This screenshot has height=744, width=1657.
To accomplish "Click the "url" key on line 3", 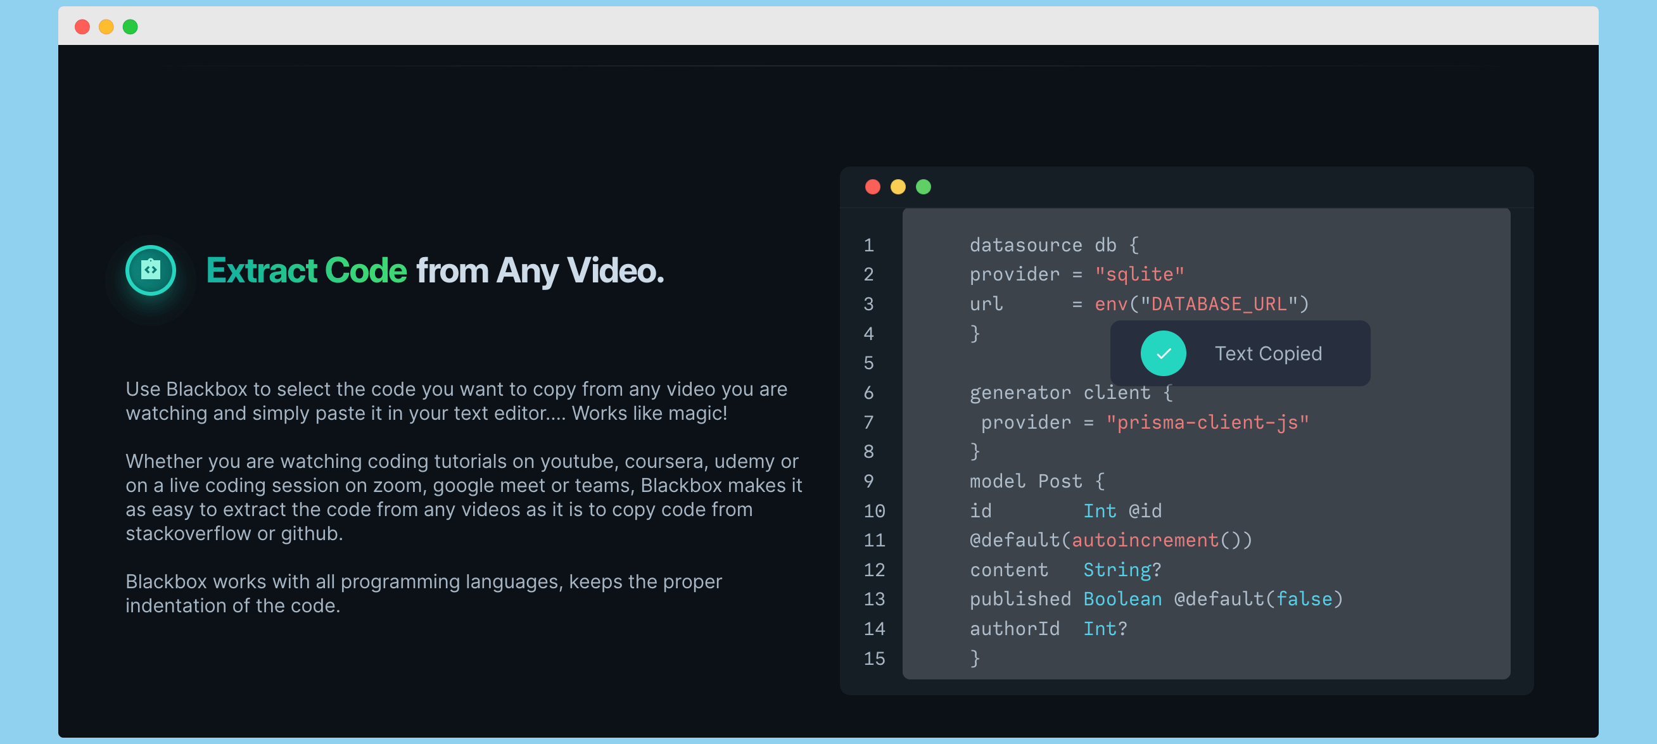I will tap(986, 304).
